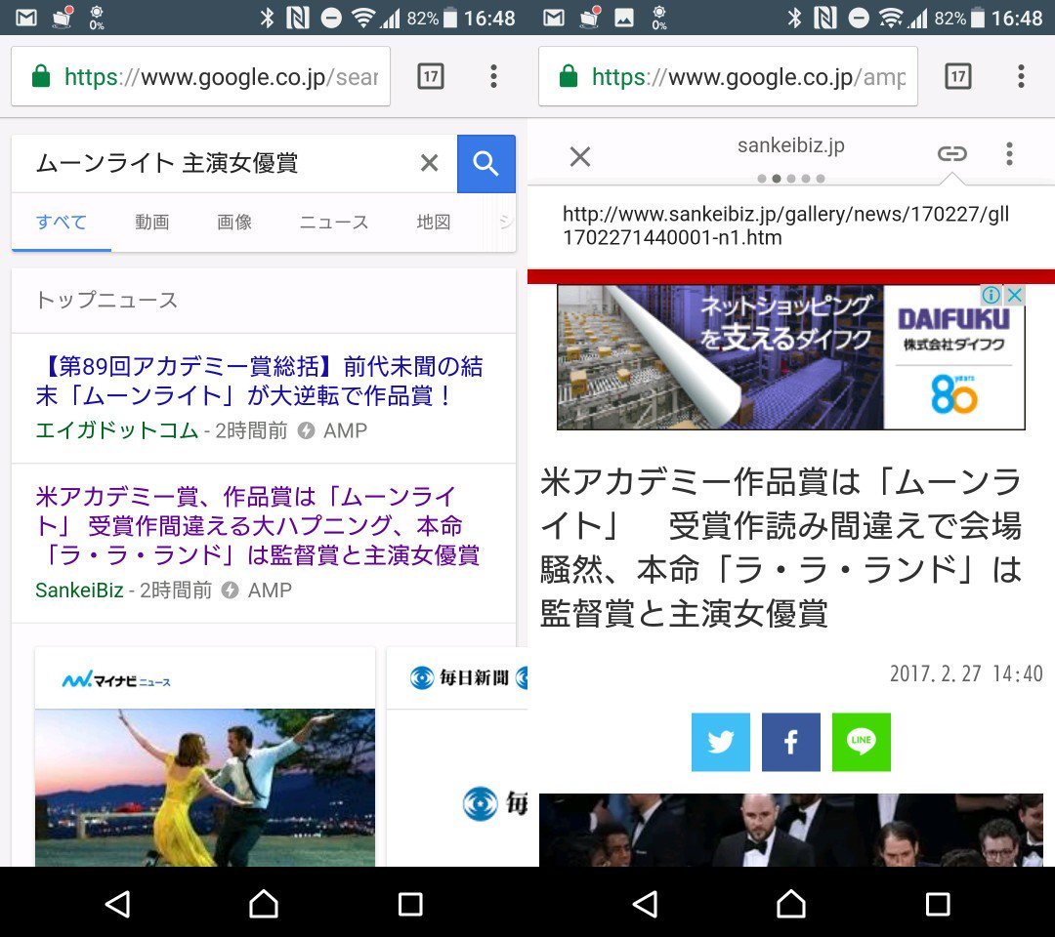Tap the Android home button on the left screen
Viewport: 1055px width, 937px height.
[264, 904]
